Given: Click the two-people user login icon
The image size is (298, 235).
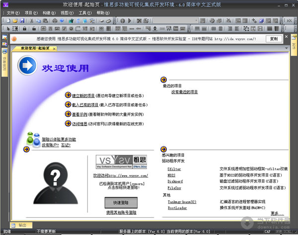Looking at the screenshot, I should [x=33, y=140].
